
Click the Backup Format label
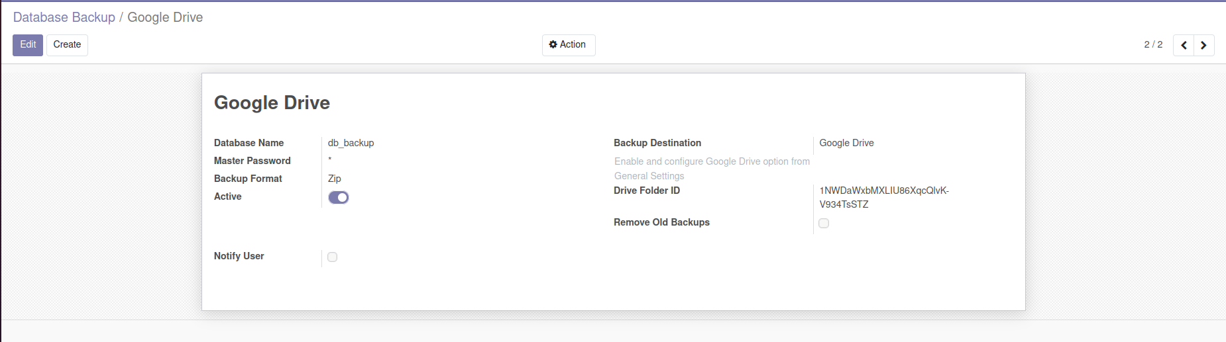pyautogui.click(x=248, y=179)
